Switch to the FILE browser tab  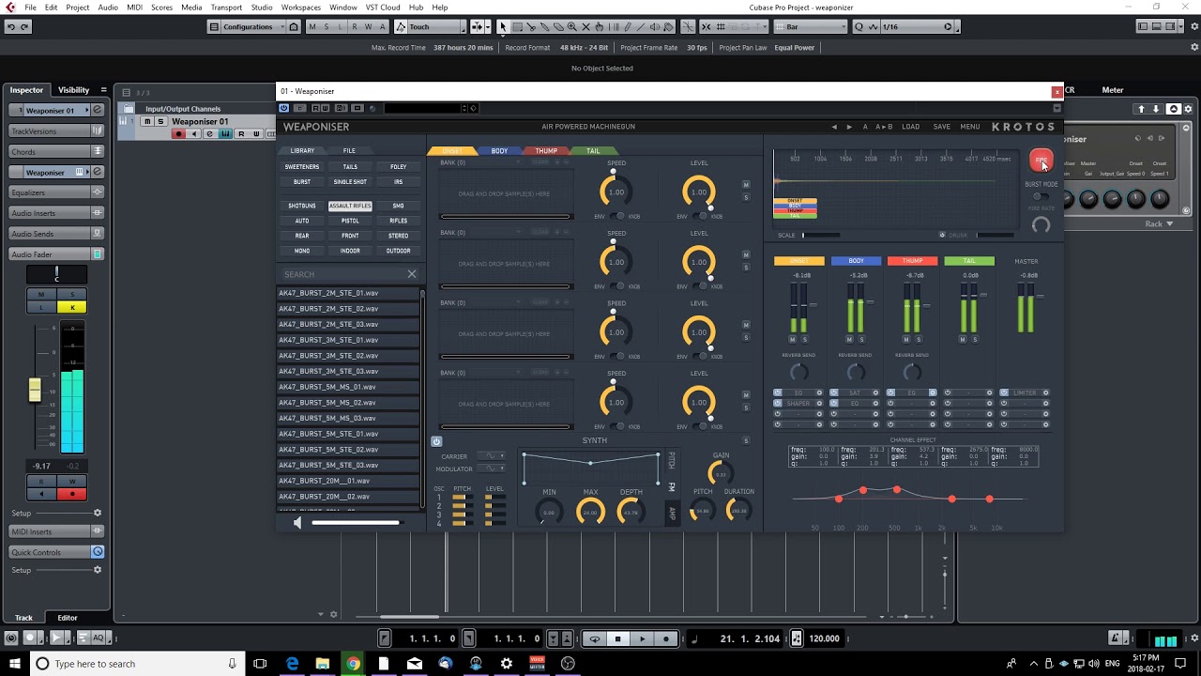[349, 151]
